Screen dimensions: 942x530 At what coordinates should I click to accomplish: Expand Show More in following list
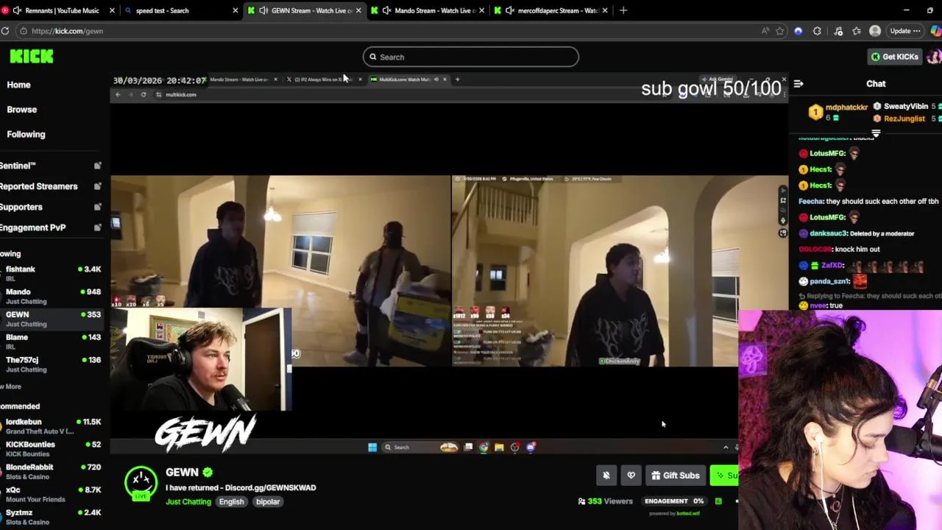[x=10, y=386]
